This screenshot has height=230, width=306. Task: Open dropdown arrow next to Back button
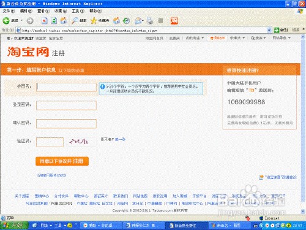pyautogui.click(x=22, y=20)
